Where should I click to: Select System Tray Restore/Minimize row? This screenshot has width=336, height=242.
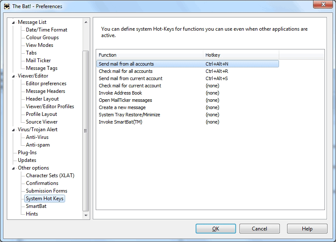point(188,115)
